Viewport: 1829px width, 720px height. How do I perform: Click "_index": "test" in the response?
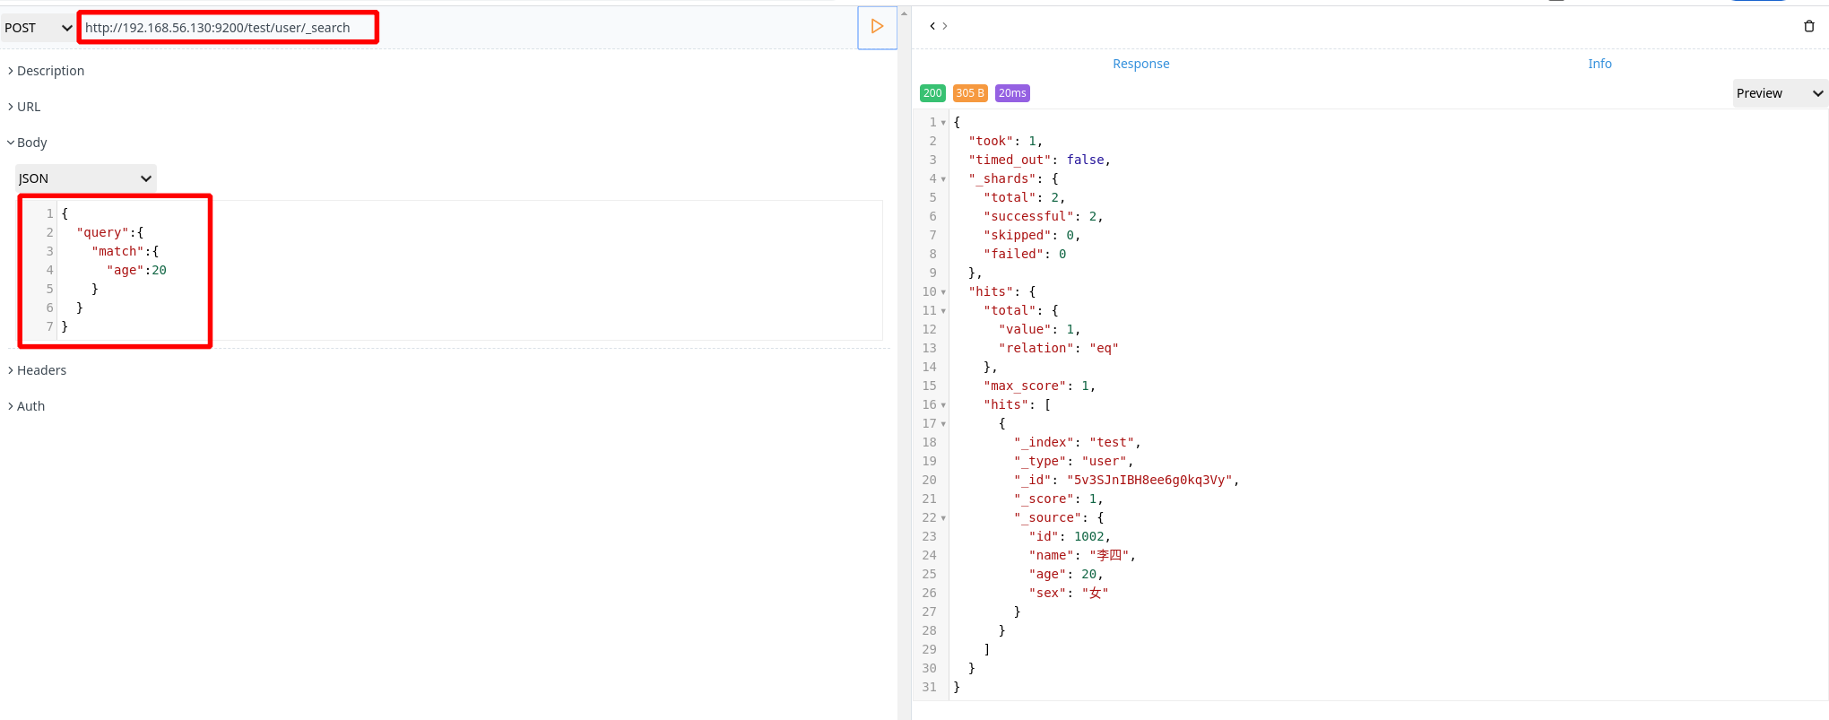tap(1077, 442)
